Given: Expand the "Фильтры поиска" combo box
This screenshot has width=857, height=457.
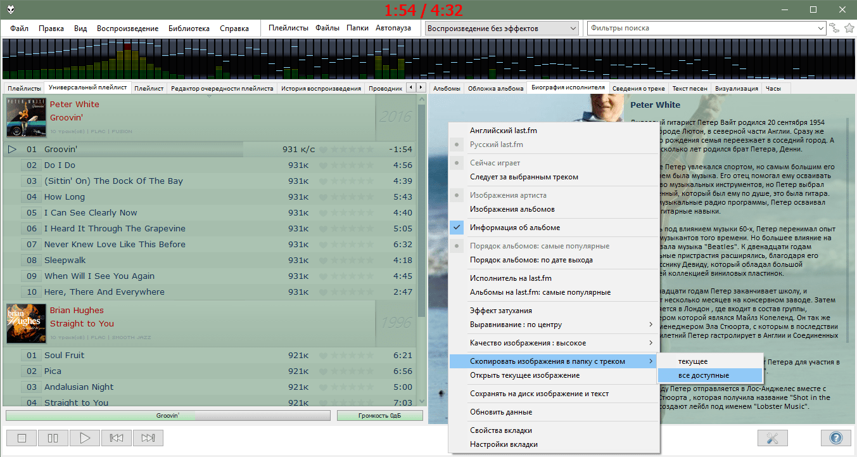Looking at the screenshot, I should tap(820, 28).
